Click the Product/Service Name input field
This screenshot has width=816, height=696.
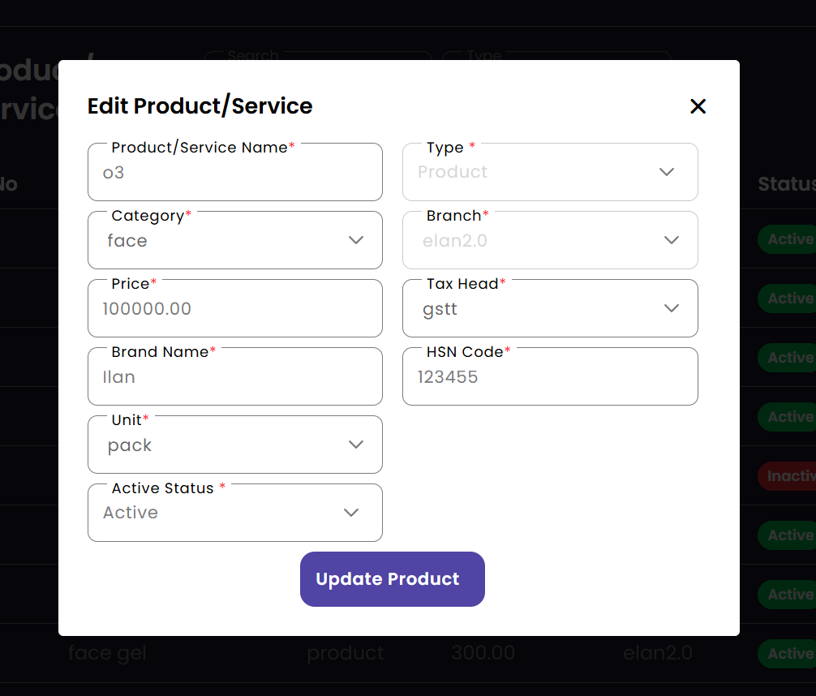(x=234, y=173)
